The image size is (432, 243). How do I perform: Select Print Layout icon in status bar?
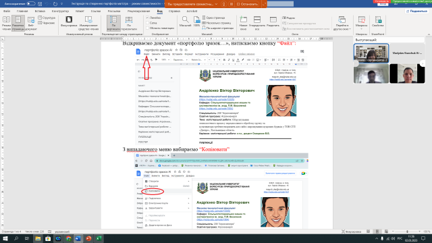pyautogui.click(x=377, y=232)
